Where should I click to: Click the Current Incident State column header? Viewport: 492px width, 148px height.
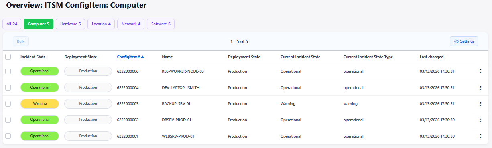(x=300, y=57)
